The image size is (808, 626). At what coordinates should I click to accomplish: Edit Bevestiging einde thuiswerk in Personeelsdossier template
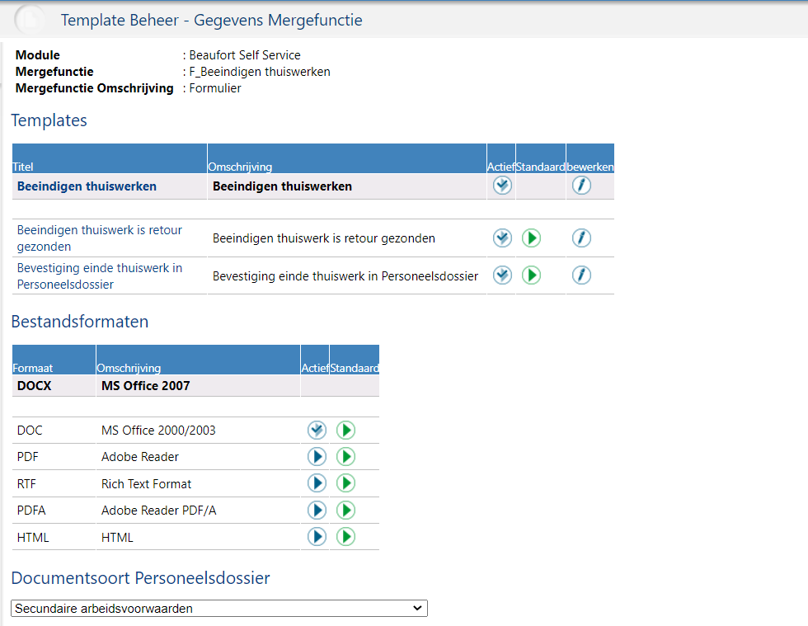581,275
